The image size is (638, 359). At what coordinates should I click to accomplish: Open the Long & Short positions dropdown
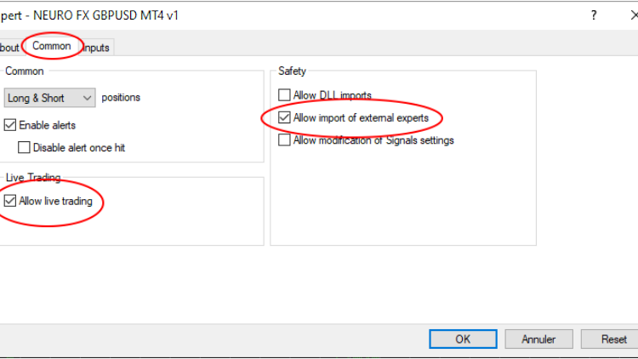tap(49, 98)
